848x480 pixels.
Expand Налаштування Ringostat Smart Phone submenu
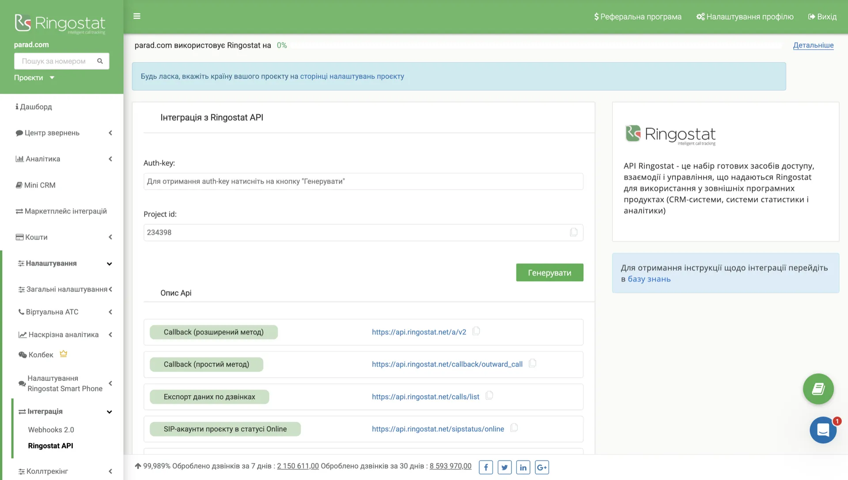[x=64, y=383]
